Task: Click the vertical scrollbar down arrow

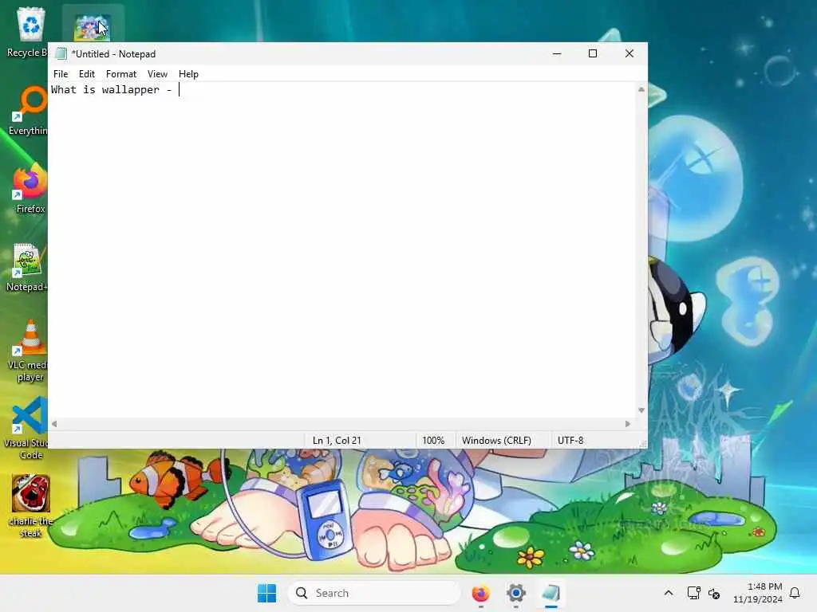Action: pos(641,410)
